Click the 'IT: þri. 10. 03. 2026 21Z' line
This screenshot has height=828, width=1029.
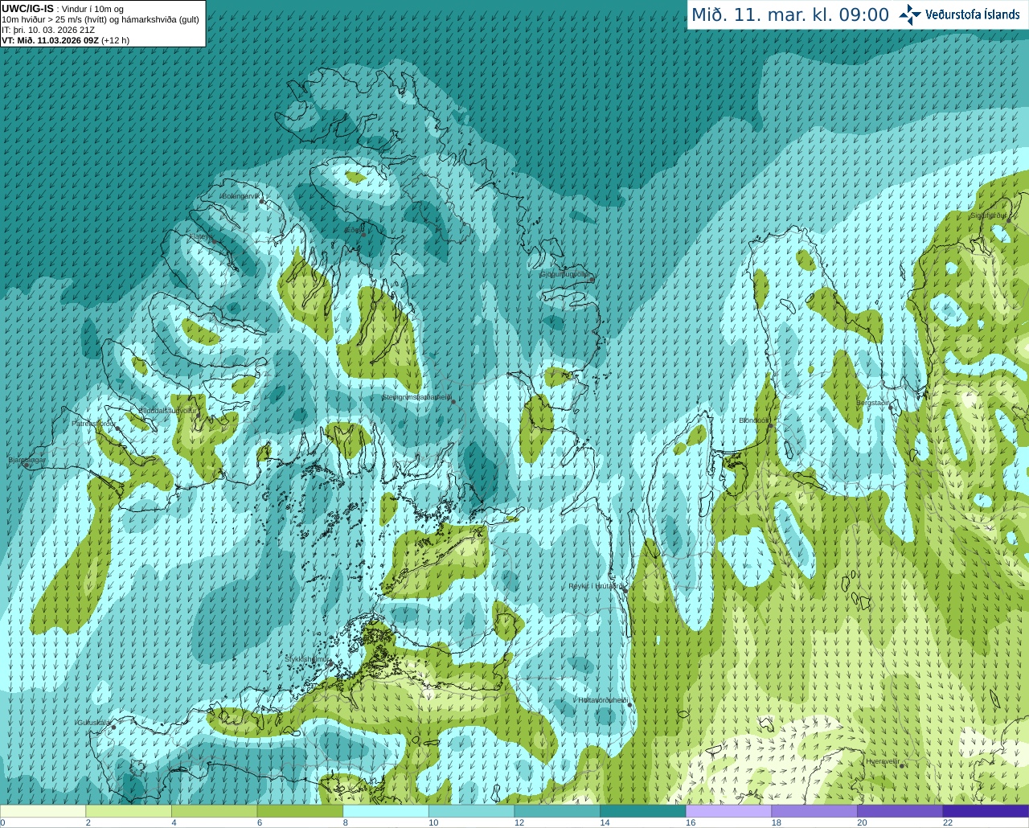pyautogui.click(x=48, y=30)
